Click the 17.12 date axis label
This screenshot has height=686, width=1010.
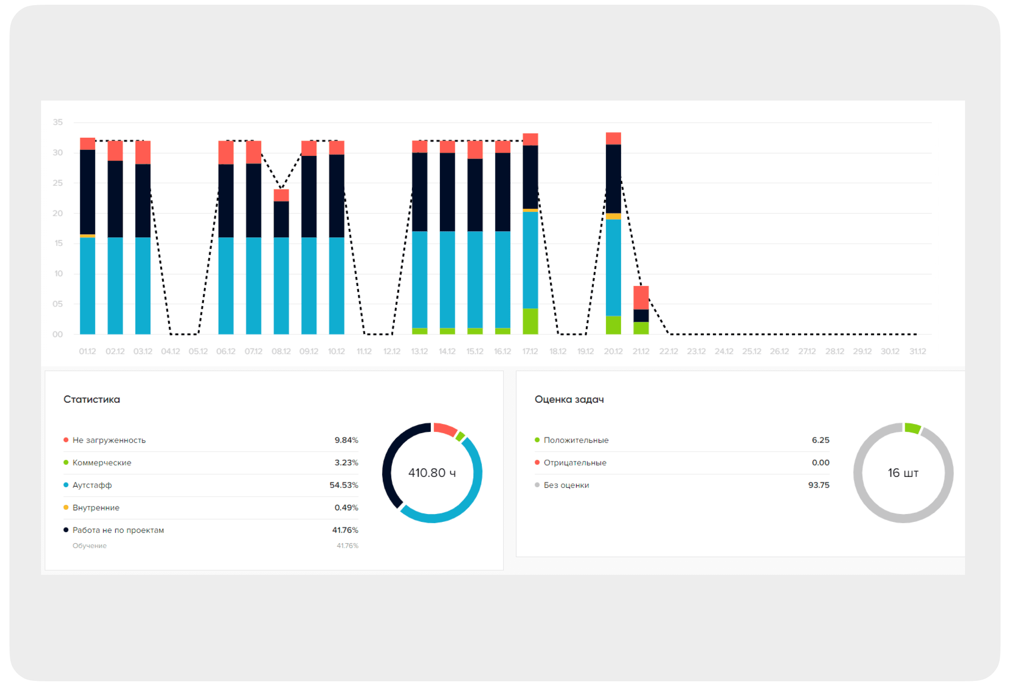point(530,351)
